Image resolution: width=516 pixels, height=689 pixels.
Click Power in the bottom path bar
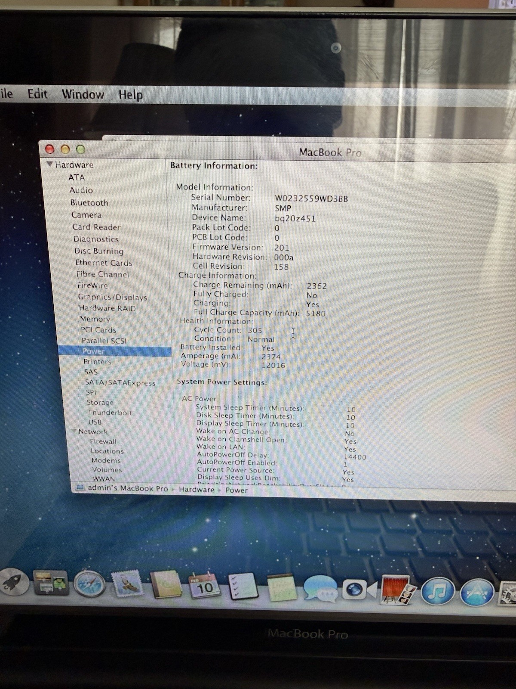236,490
